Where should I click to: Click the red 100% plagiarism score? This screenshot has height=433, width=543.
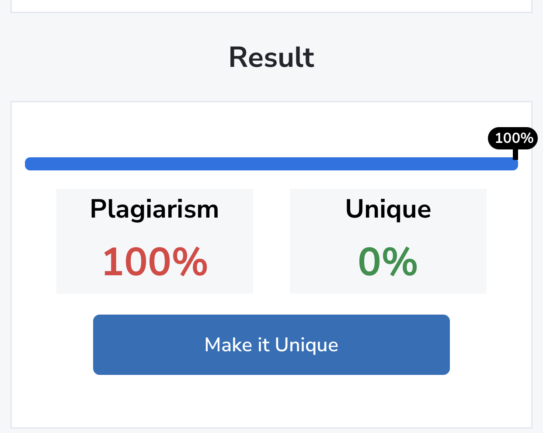pos(154,262)
